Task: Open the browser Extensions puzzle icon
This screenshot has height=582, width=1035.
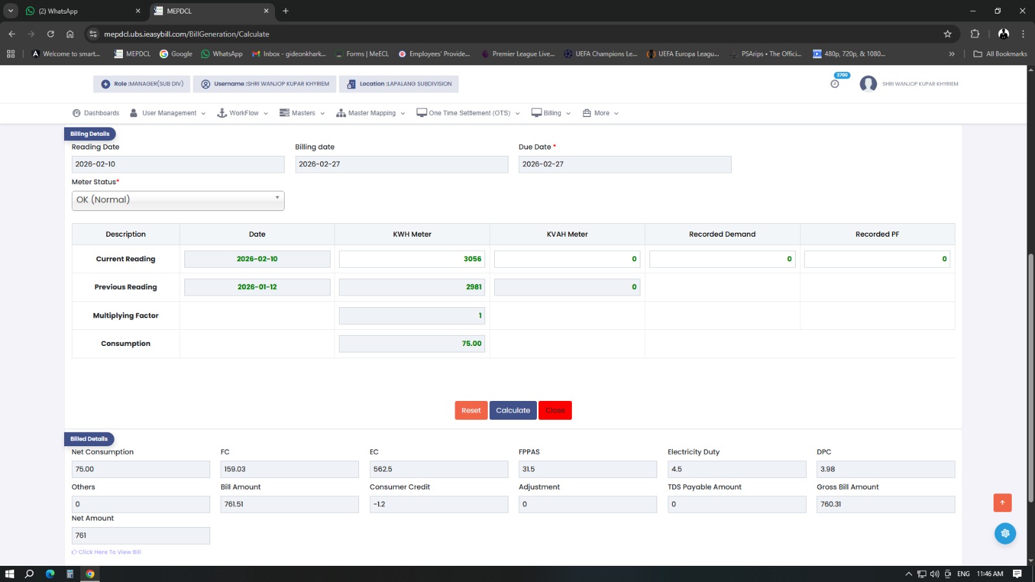Action: (975, 34)
